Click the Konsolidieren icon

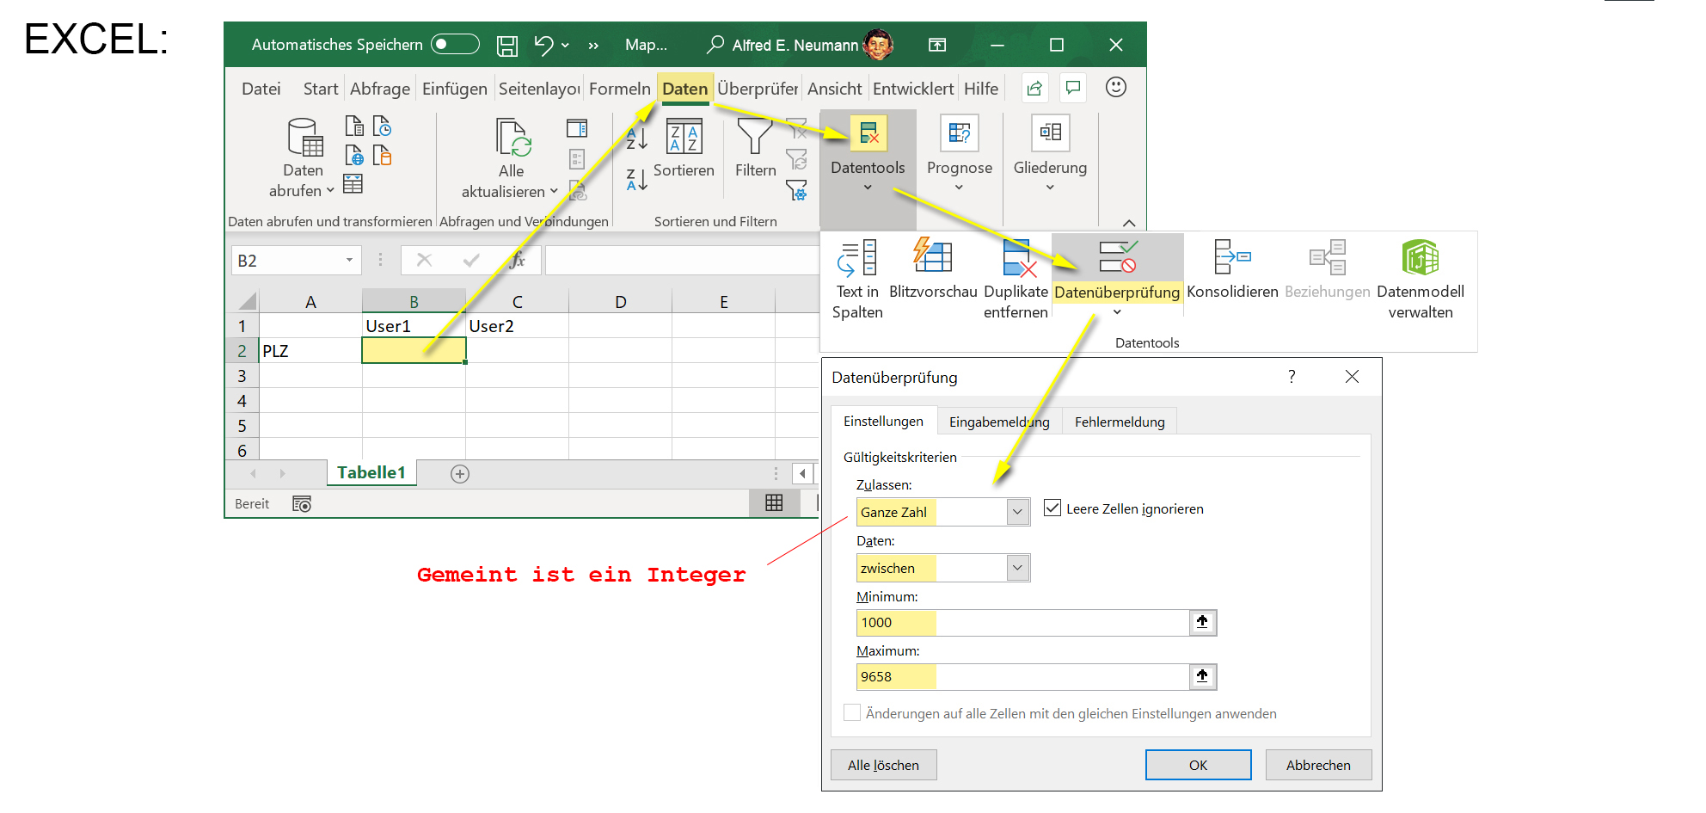pos(1231,258)
